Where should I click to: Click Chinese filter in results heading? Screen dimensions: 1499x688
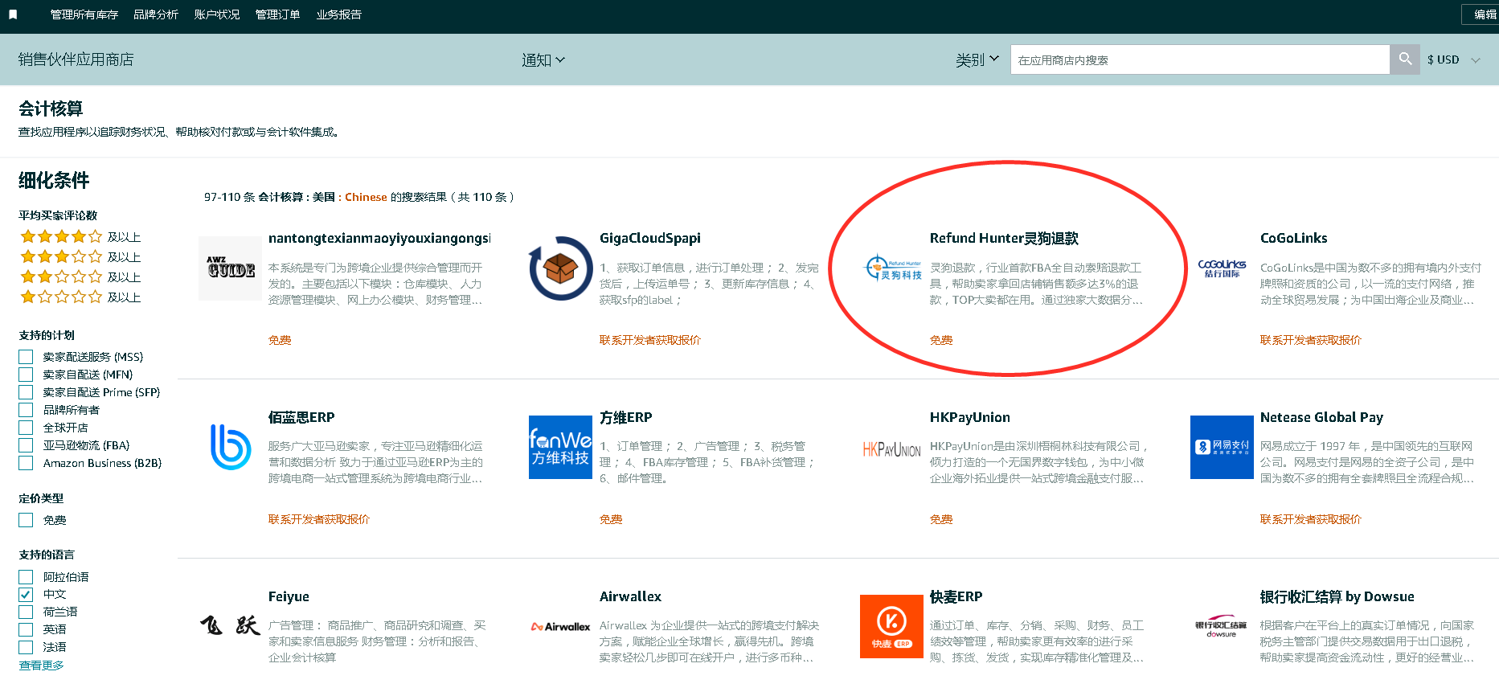point(366,197)
